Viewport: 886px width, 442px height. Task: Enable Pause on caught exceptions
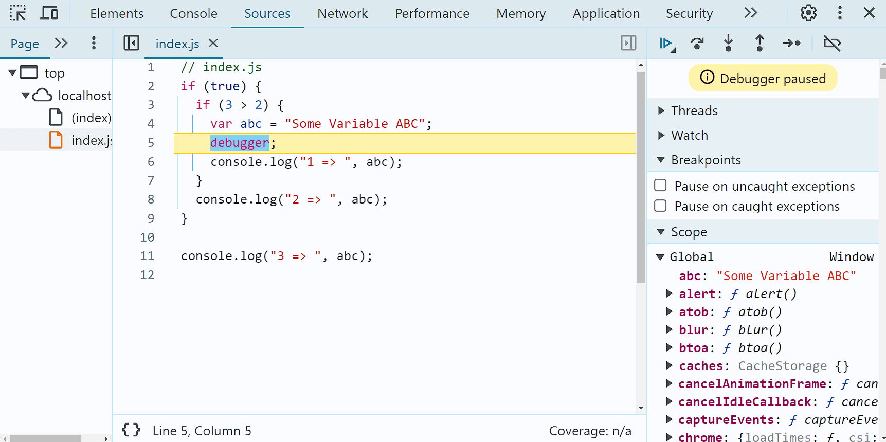[660, 206]
